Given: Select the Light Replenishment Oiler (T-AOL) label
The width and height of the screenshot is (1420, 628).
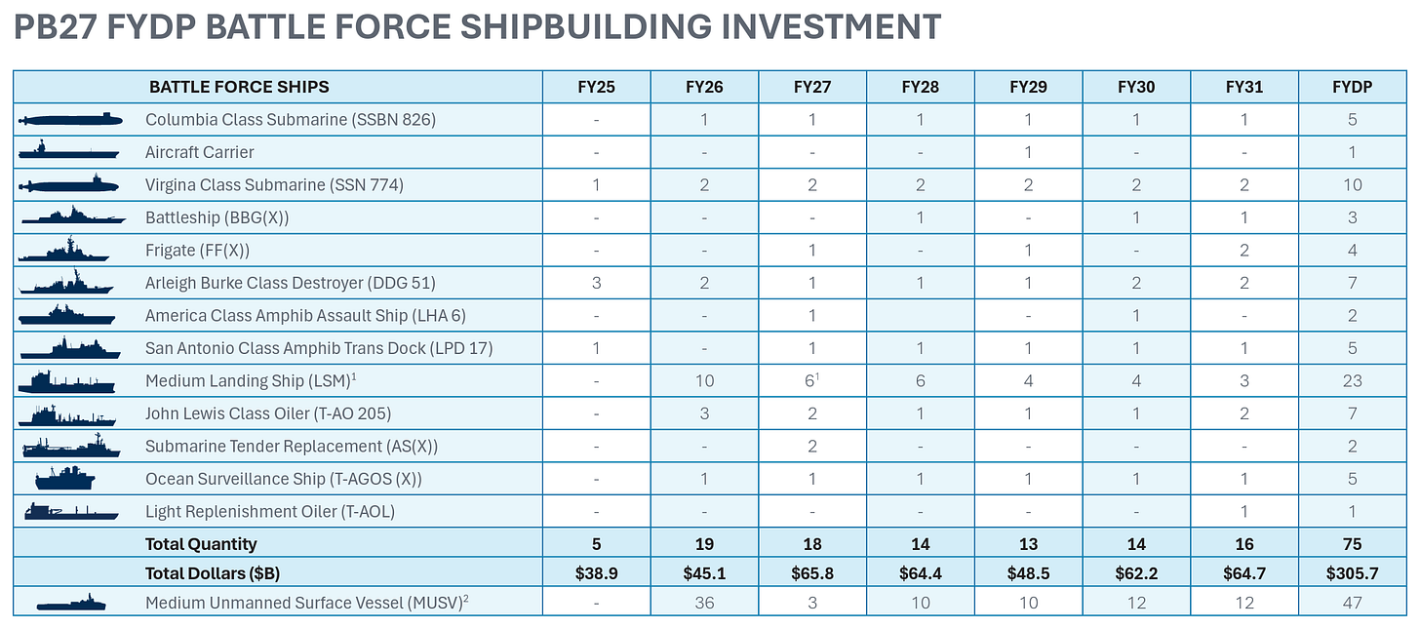Looking at the screenshot, I should click(x=270, y=511).
